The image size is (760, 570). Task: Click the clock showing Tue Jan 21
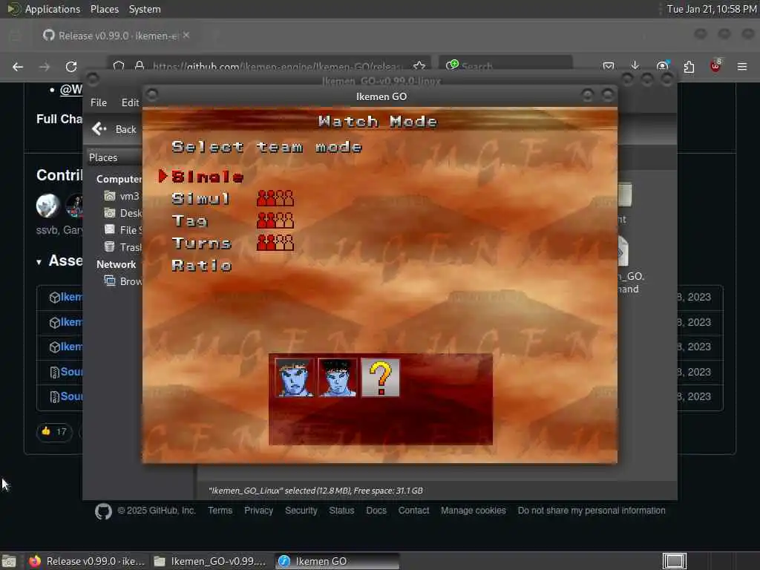point(712,9)
